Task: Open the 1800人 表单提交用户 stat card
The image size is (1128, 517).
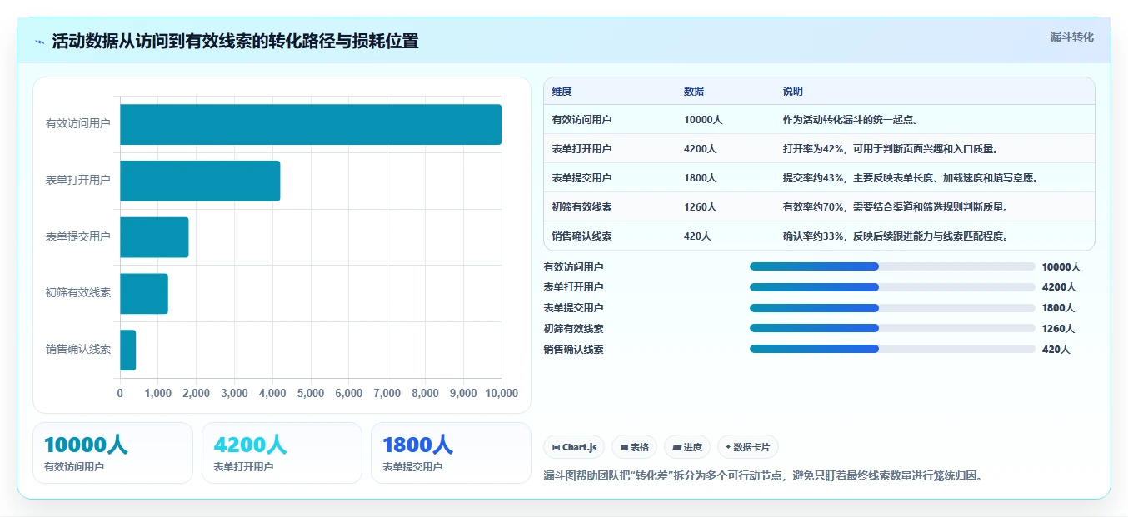Action: pos(451,453)
